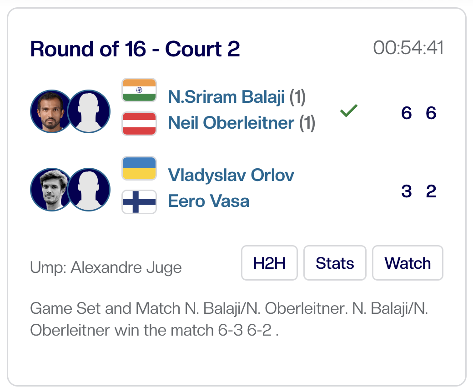Open N.Sriram Balaji's player profile link
The width and height of the screenshot is (473, 392).
tap(226, 96)
